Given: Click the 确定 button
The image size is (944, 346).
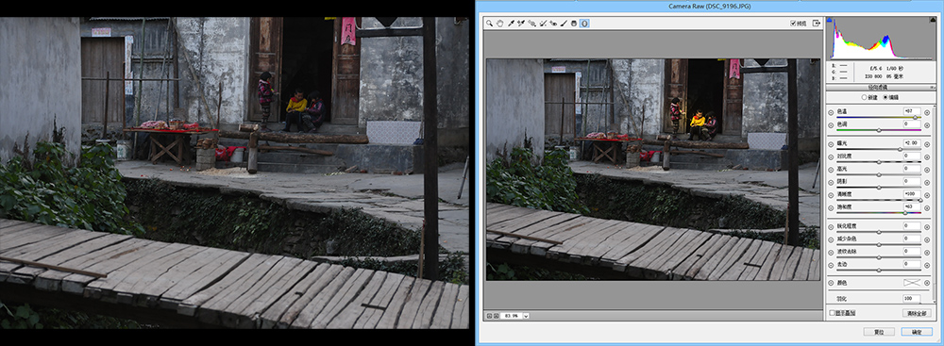Looking at the screenshot, I should pyautogui.click(x=917, y=332).
